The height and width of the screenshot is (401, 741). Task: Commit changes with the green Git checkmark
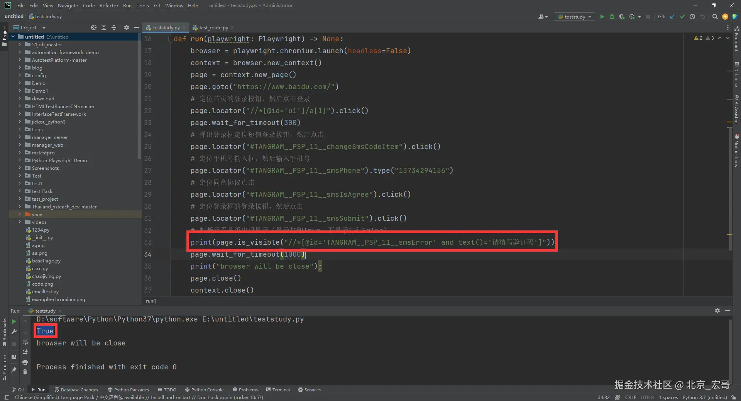(x=682, y=17)
